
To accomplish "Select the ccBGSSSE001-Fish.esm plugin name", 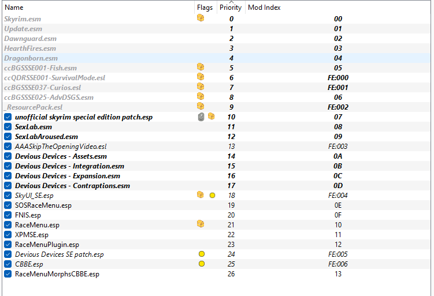I will [40, 68].
